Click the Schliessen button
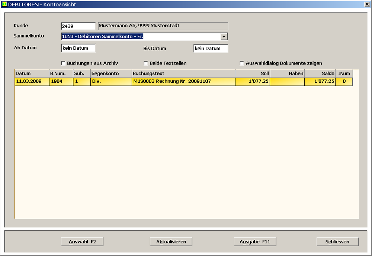Screen dimensions: 372x256 click(x=337, y=242)
